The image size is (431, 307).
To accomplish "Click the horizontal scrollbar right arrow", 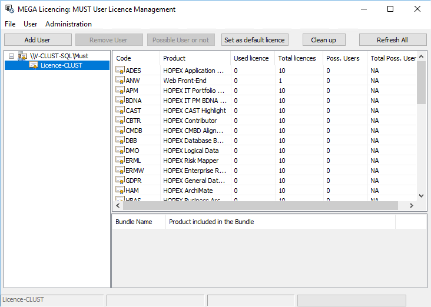I will pos(412,206).
